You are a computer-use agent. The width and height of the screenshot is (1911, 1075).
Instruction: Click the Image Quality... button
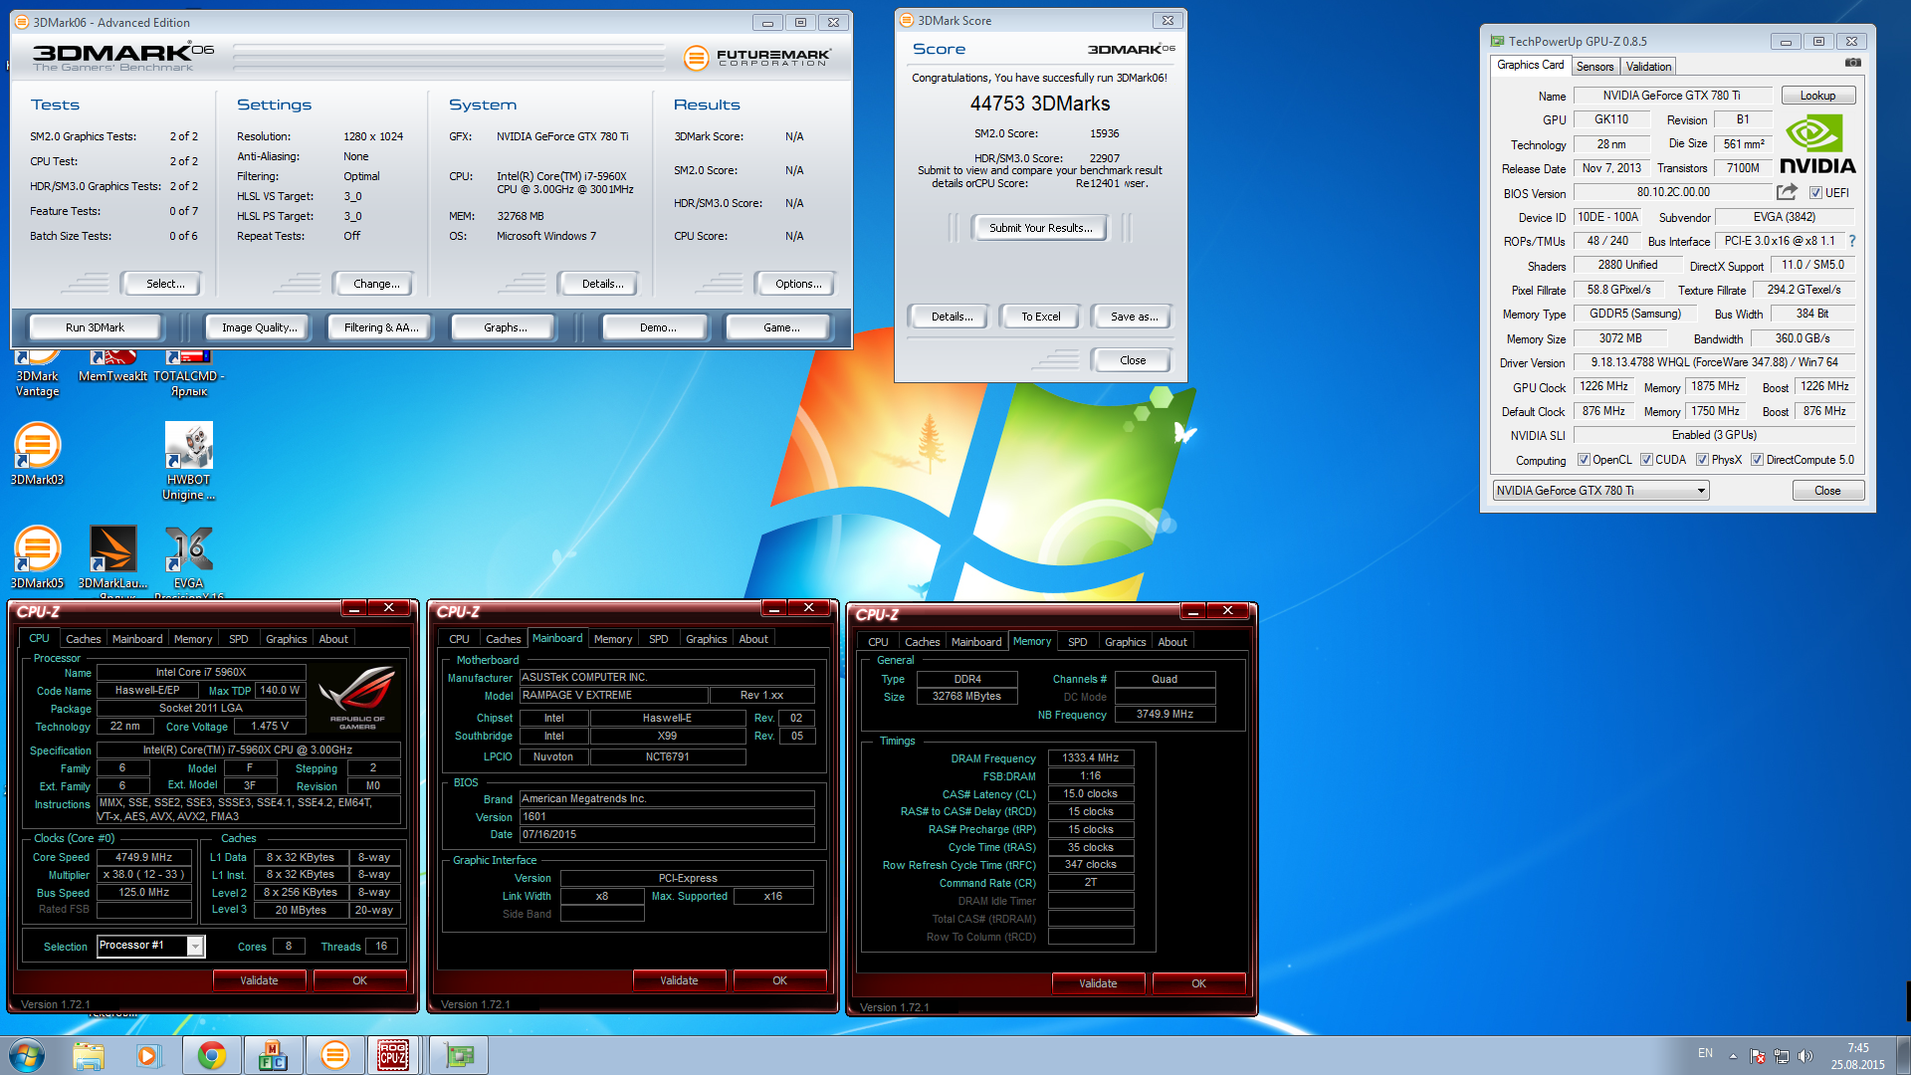[x=259, y=327]
